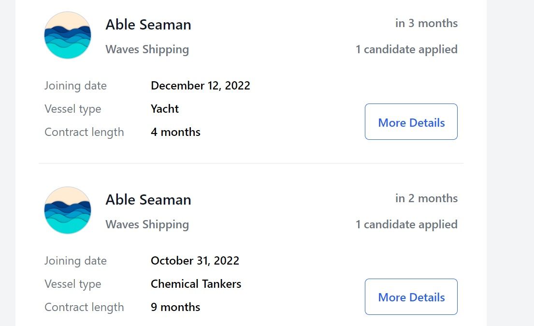Click the Yacht vessel type value
Viewport: 534px width, 326px height.
tap(165, 109)
